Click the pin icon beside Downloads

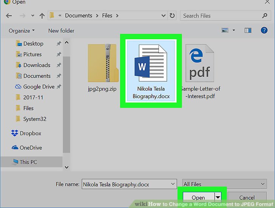coord(59,65)
